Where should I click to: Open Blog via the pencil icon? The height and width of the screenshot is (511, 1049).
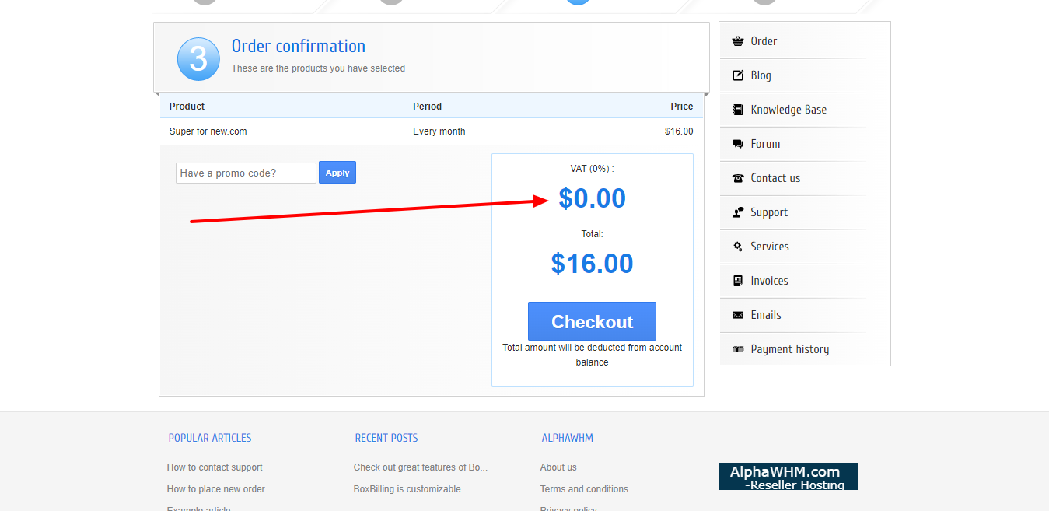738,75
